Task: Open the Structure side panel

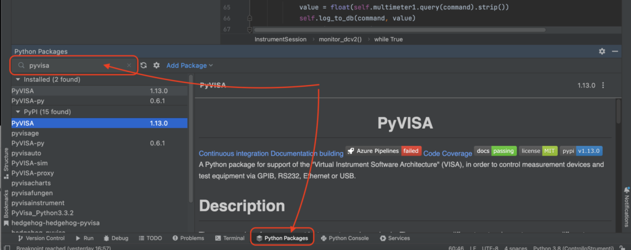Action: pyautogui.click(x=6, y=164)
